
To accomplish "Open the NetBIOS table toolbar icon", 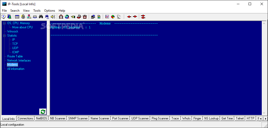I will (17, 17).
